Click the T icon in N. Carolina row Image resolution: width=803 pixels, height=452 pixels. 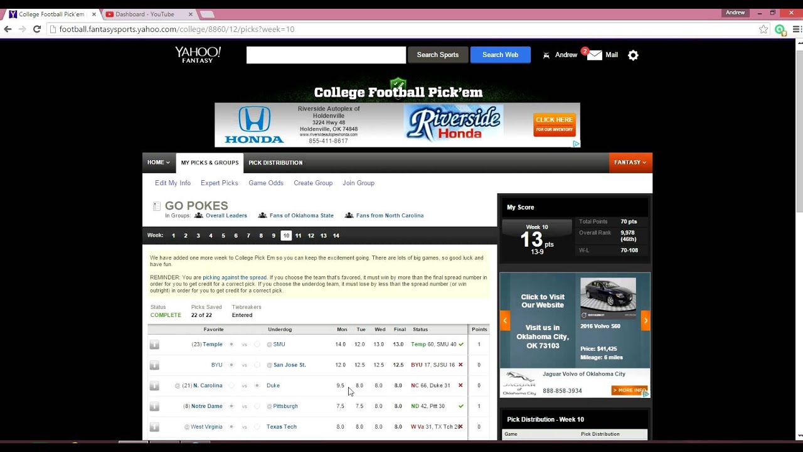coord(154,386)
